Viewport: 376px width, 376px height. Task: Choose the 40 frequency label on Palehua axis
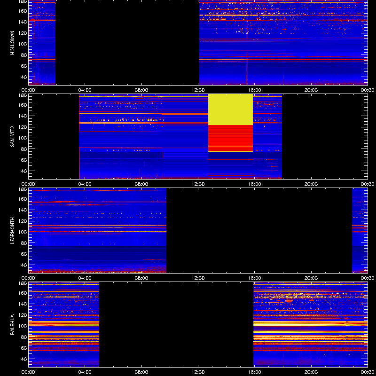point(24,359)
